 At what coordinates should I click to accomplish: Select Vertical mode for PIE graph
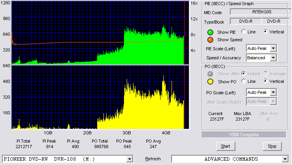click(266, 31)
